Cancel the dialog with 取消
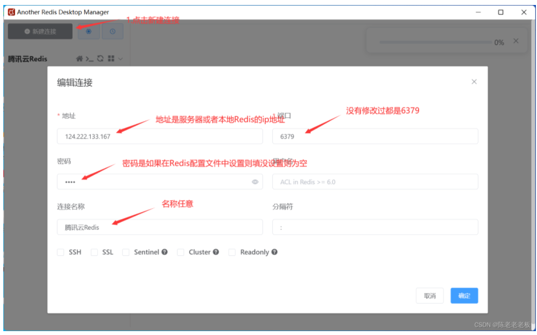Screen dimensions: 537x335 point(429,296)
